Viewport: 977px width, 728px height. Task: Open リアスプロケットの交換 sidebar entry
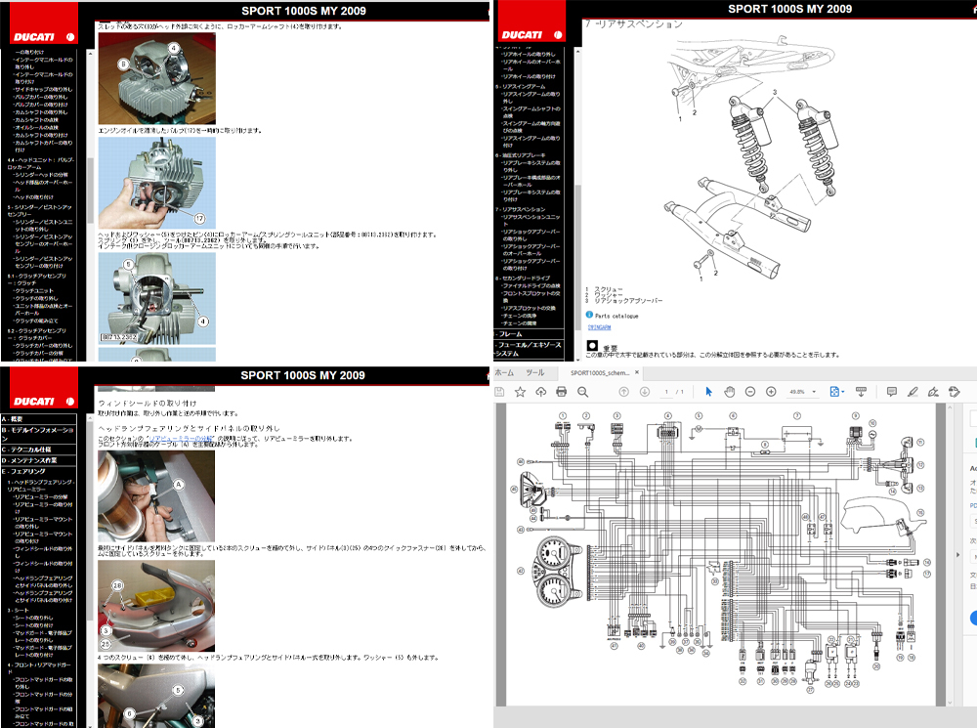tap(529, 308)
